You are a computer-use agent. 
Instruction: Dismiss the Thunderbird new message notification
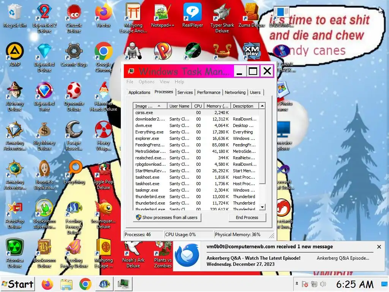(x=379, y=247)
